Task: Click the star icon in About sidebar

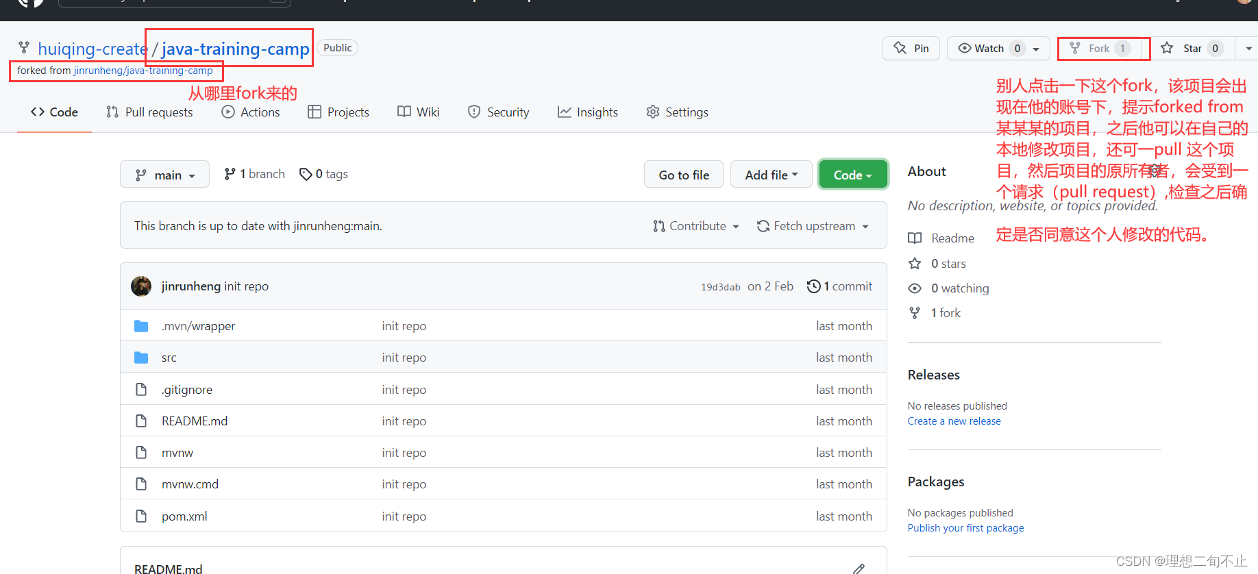Action: (x=915, y=264)
